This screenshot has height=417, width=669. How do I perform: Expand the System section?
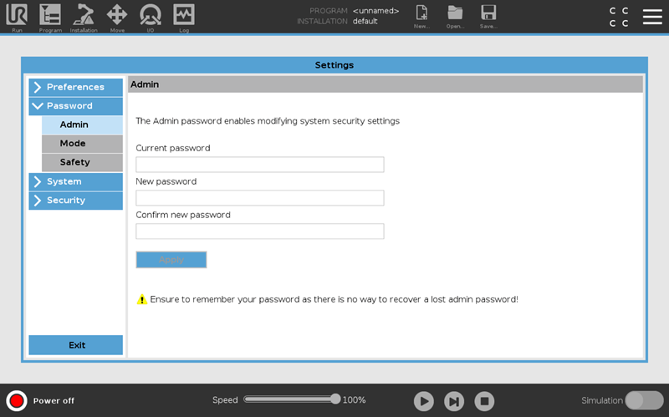75,181
